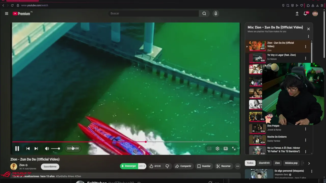Start voice search with microphone
Viewport: 326px width, 183px height.
click(x=216, y=13)
